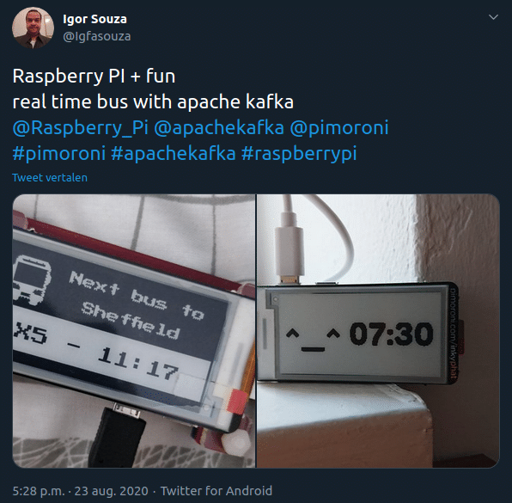The height and width of the screenshot is (503, 512).
Task: Select the line real time bus with apache kafka
Action: coord(153,102)
